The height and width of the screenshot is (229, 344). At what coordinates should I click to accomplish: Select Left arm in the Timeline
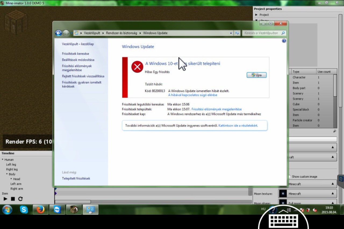(16, 184)
